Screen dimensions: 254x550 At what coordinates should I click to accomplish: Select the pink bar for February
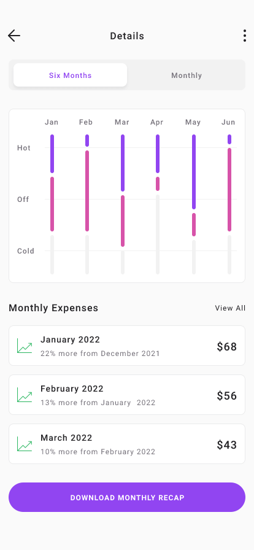[87, 191]
